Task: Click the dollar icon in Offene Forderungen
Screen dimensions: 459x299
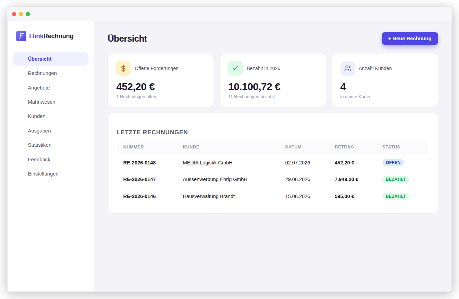Action: tap(123, 68)
